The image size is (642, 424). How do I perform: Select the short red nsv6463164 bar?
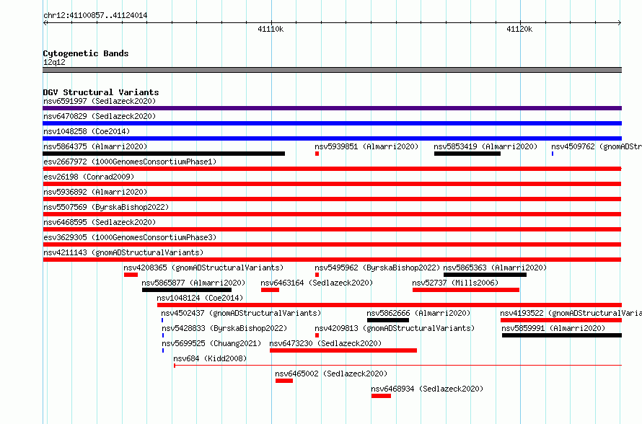pyautogui.click(x=271, y=290)
